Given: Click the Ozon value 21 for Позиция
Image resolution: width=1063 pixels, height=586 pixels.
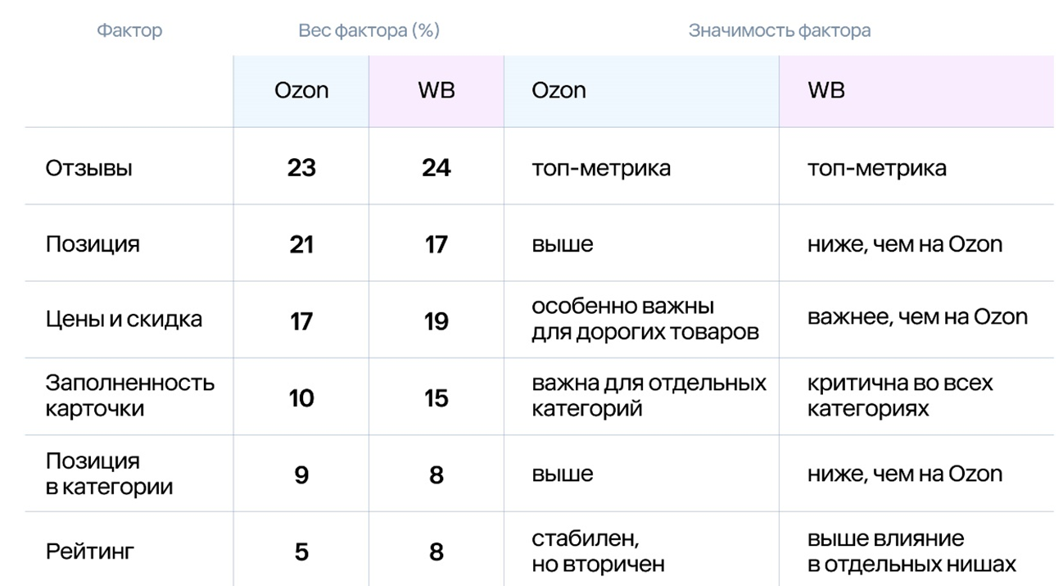Looking at the screenshot, I should 301,244.
